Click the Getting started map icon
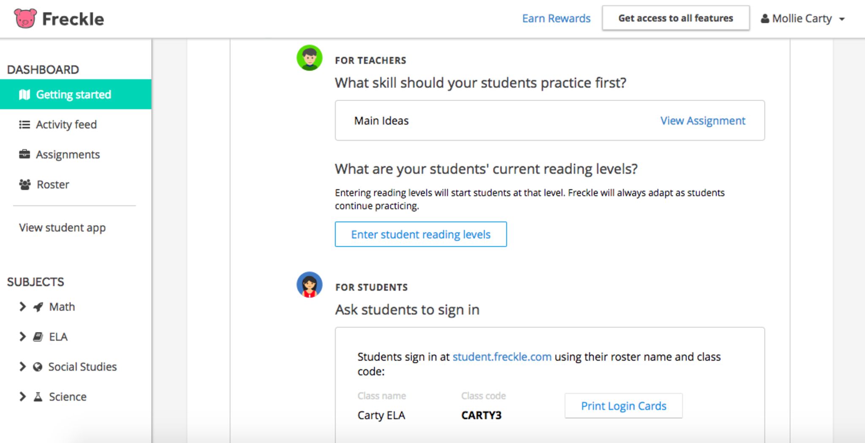865x443 pixels. pos(24,95)
